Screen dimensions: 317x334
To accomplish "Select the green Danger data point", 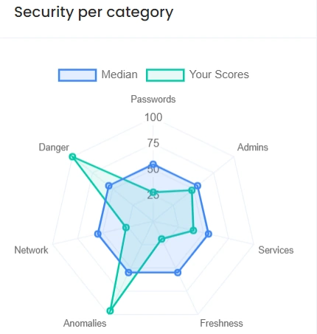I will [x=72, y=156].
